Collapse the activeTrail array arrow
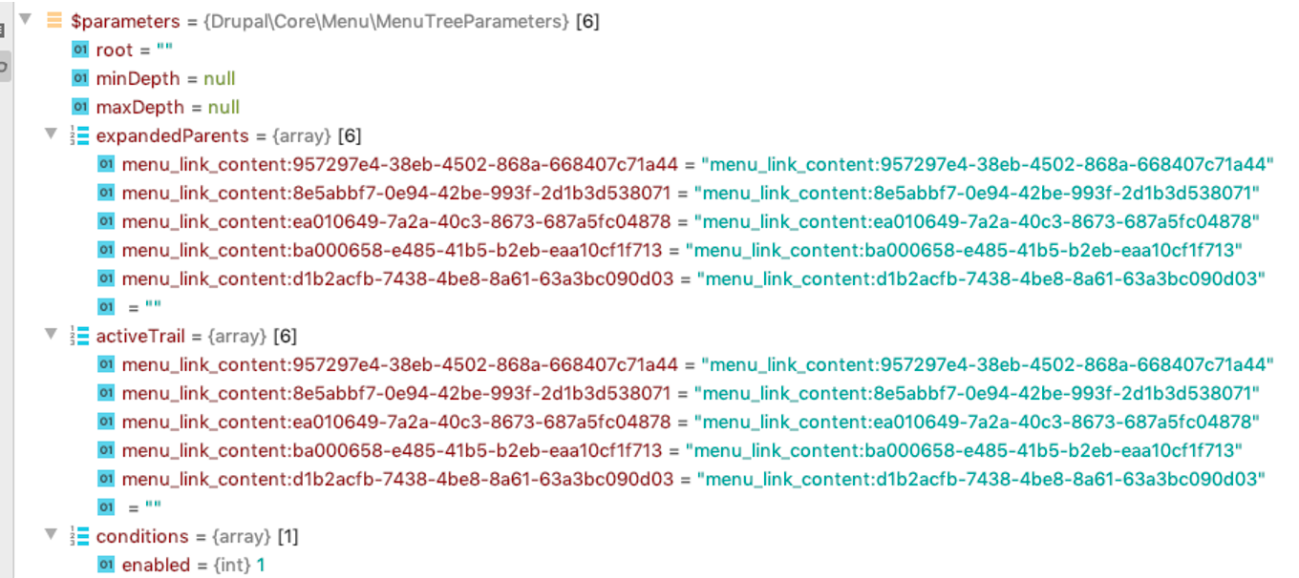This screenshot has width=1299, height=578. point(51,335)
